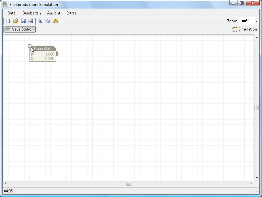Open the window system menu icon

click(x=5, y=5)
